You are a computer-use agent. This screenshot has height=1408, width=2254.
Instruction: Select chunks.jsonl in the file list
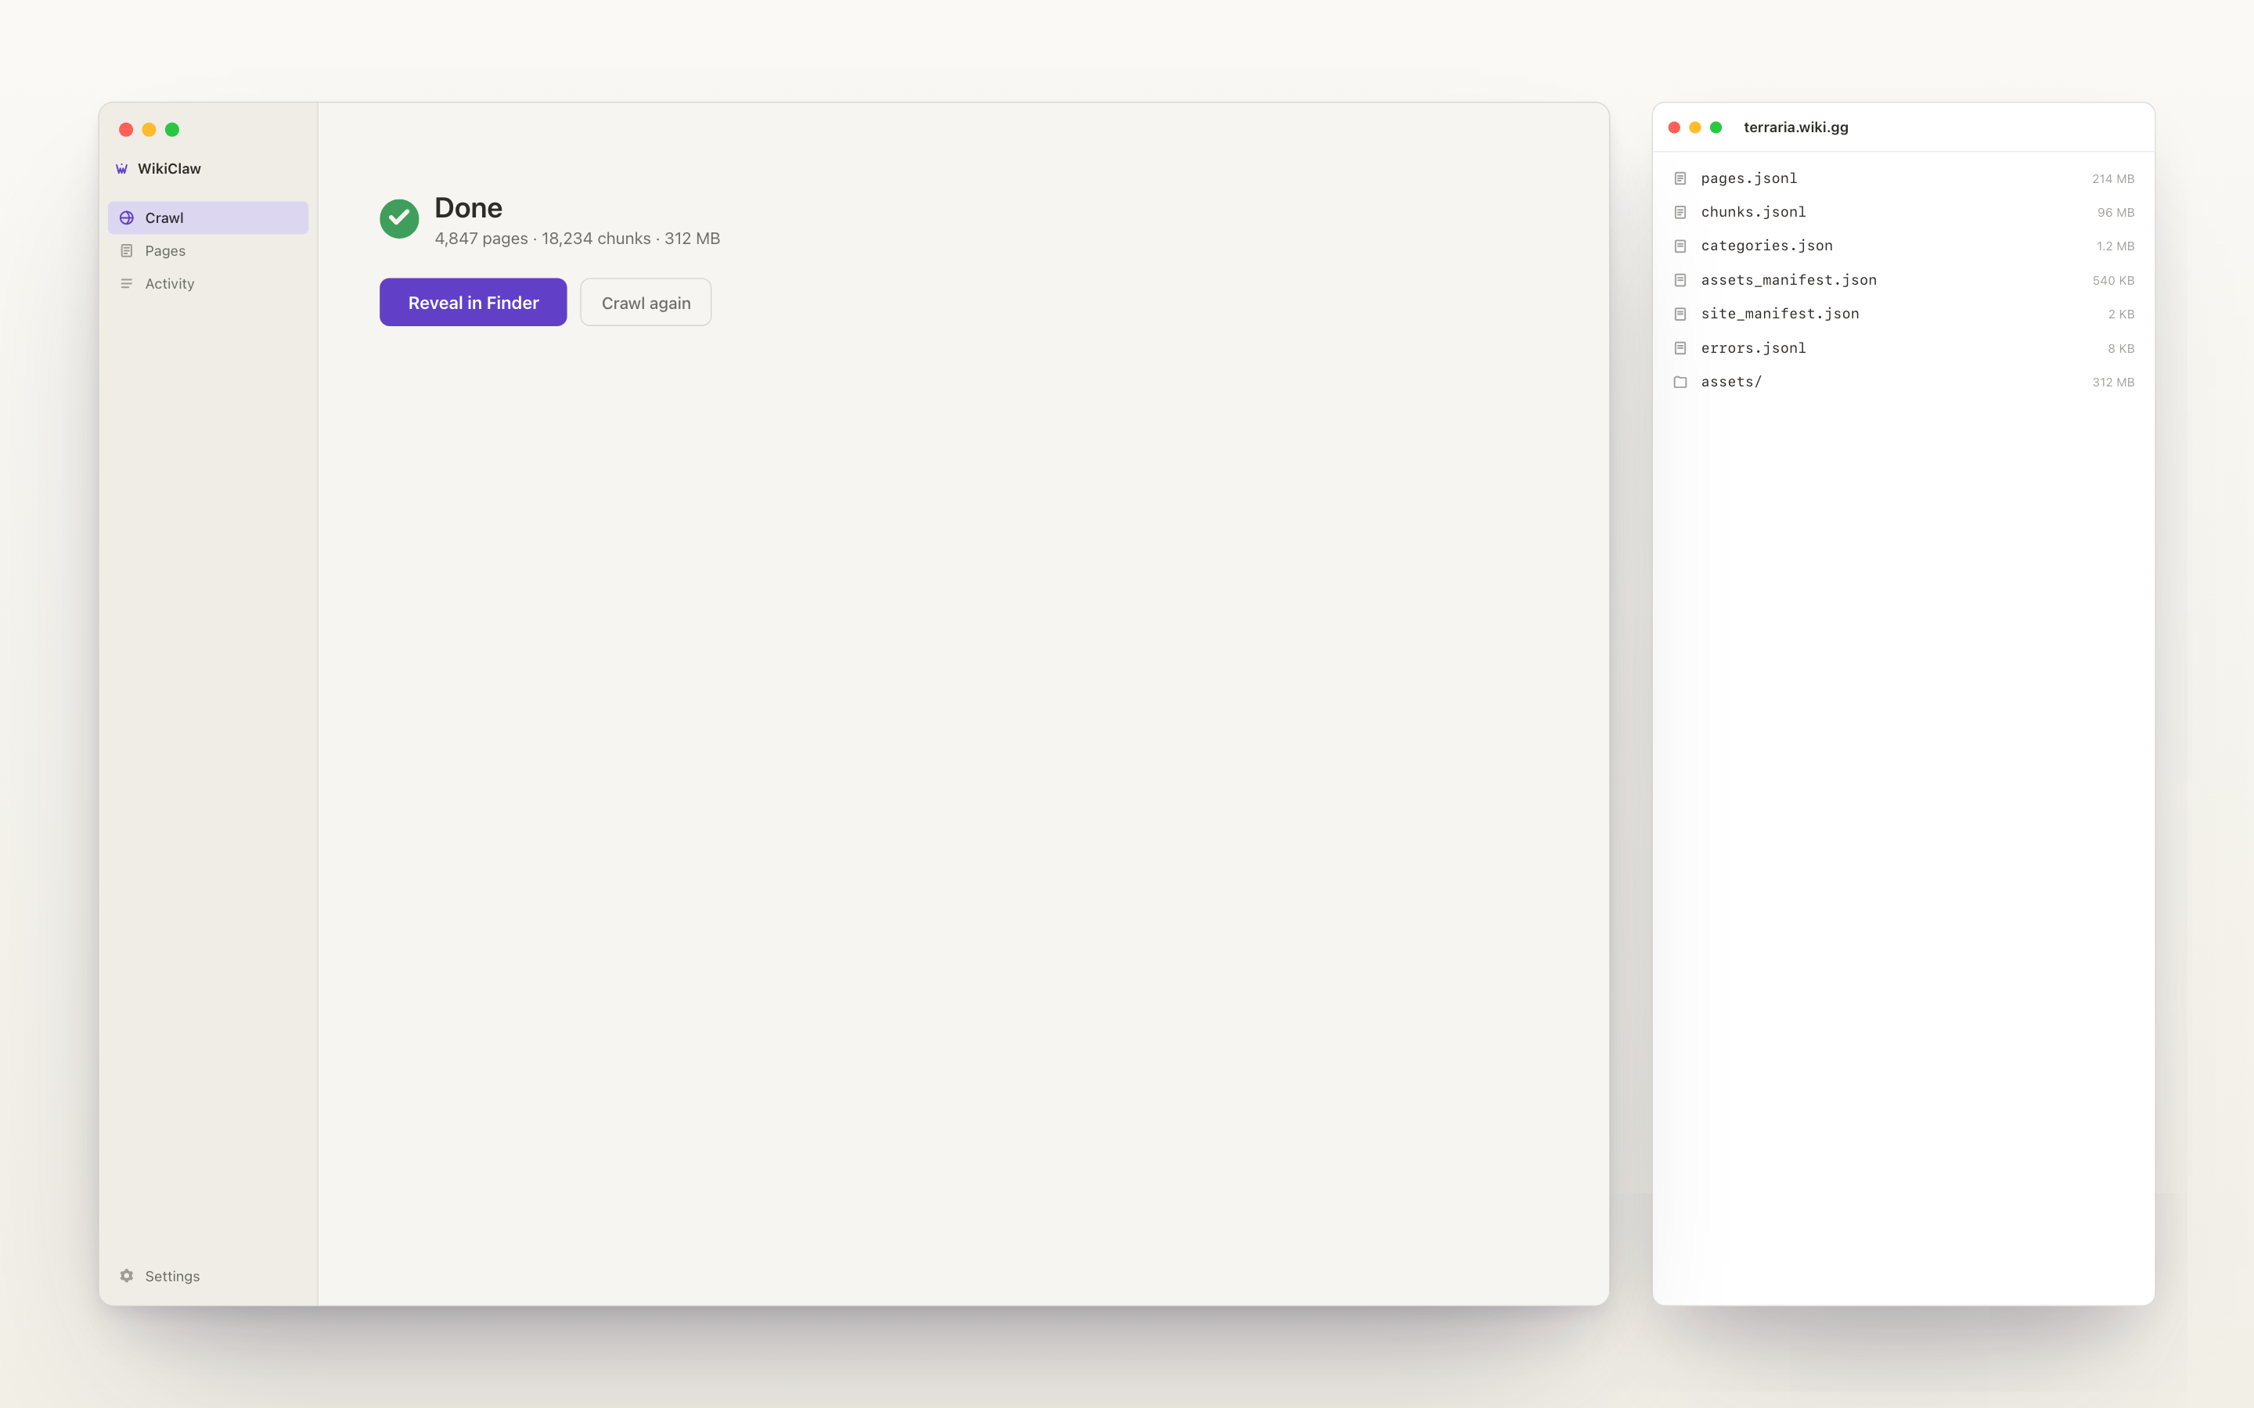[1753, 212]
